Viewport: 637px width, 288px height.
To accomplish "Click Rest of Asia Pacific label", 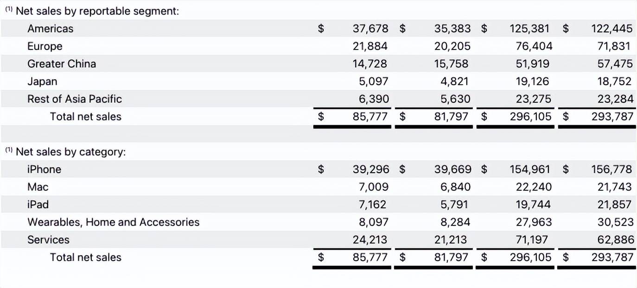I will coord(75,99).
